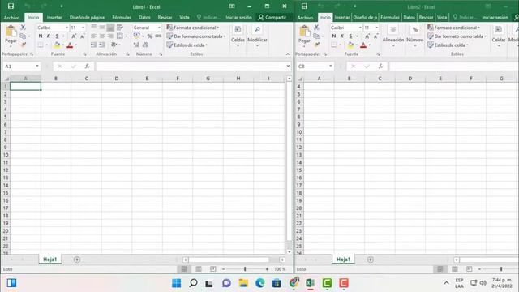Switch to Page Layout view in Libro1
The image size is (519, 292).
(199, 269)
